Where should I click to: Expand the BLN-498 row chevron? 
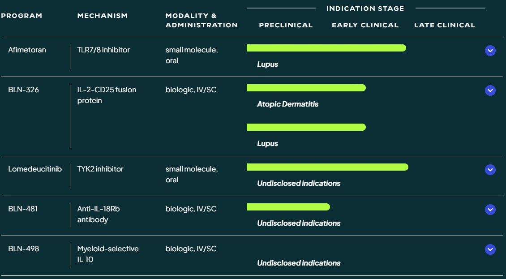tap(490, 249)
